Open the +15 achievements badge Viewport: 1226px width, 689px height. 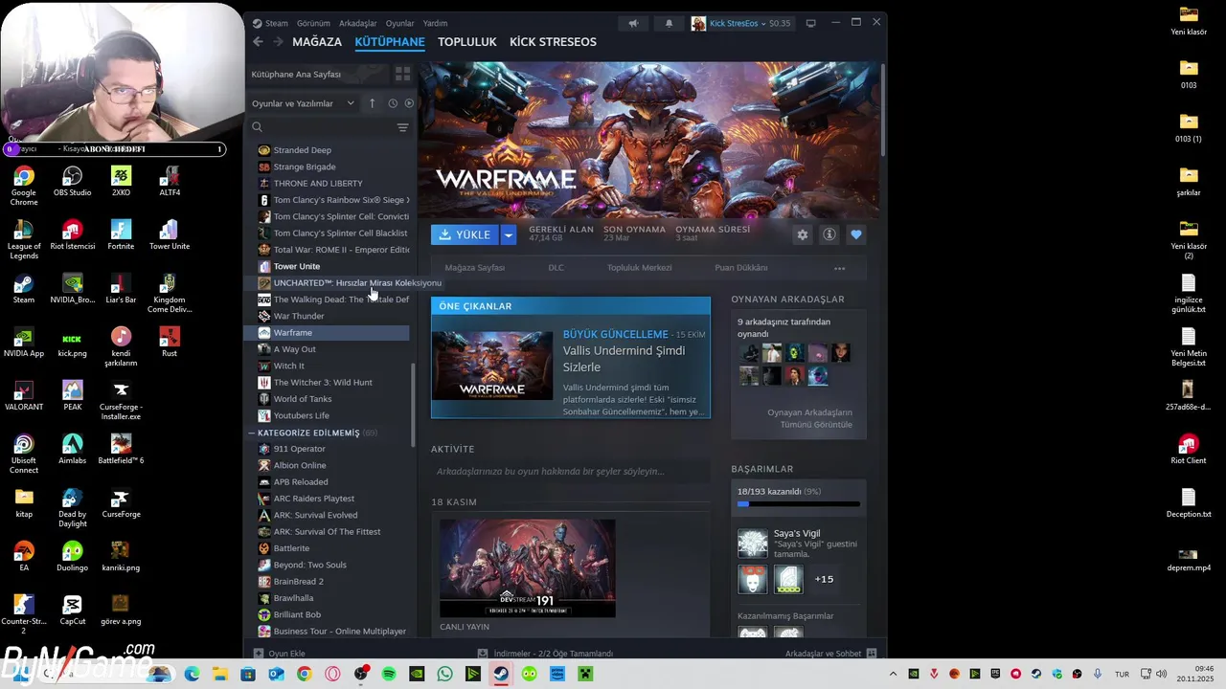coord(824,579)
